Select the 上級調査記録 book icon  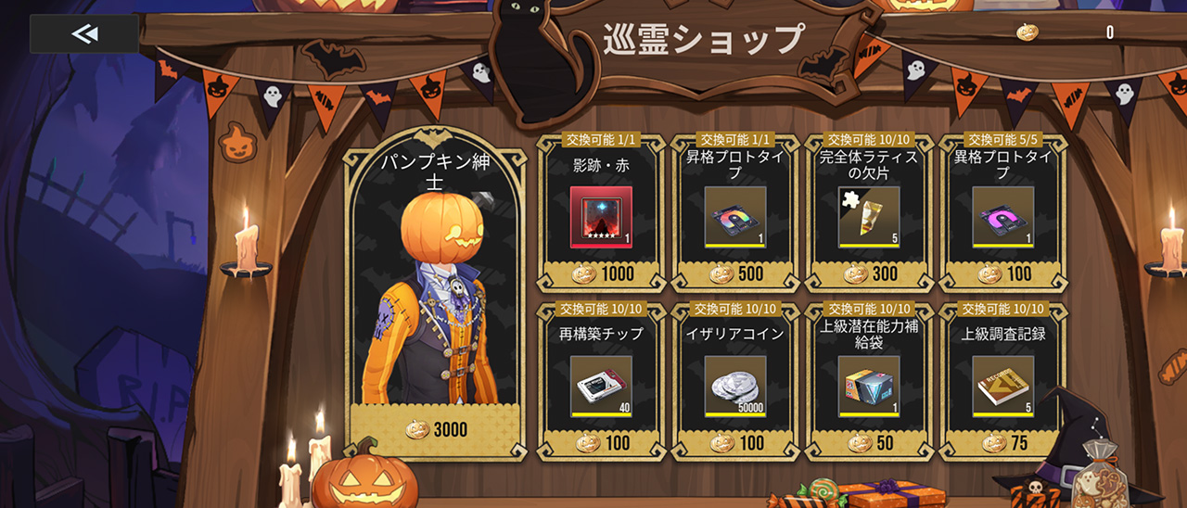[1002, 386]
